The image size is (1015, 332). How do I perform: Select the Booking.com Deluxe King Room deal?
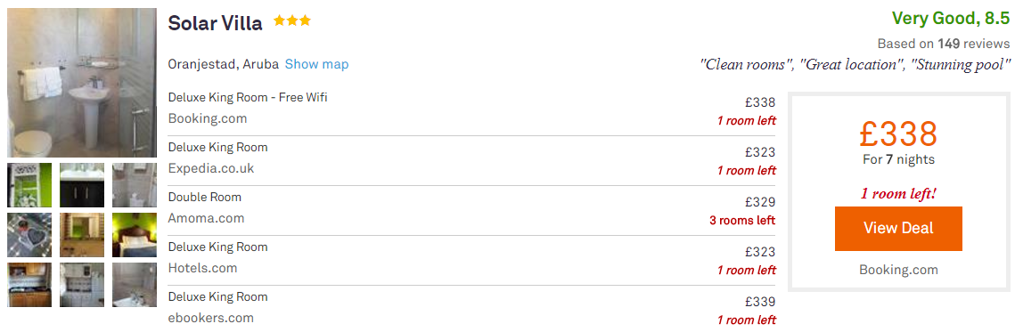pos(471,109)
